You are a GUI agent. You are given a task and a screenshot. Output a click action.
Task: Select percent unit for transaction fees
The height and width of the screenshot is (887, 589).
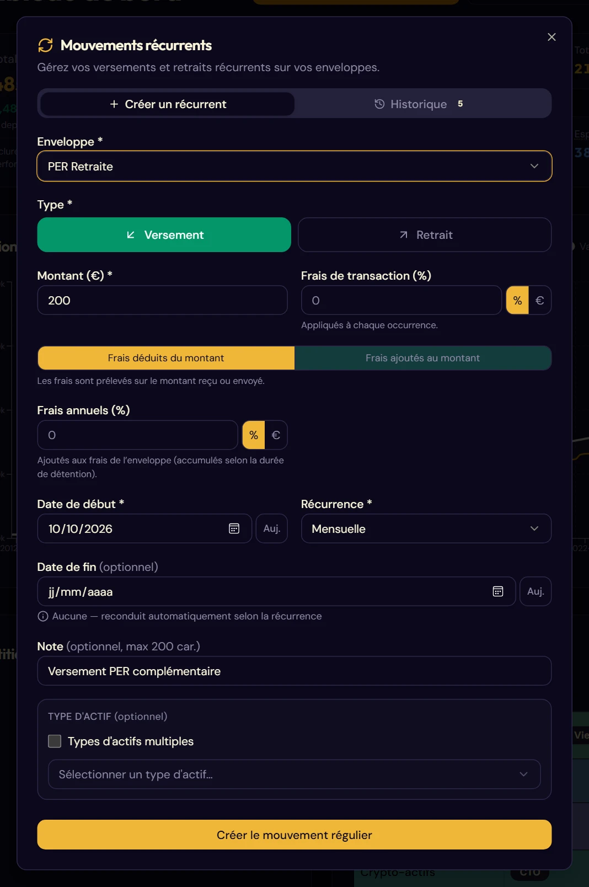click(517, 300)
